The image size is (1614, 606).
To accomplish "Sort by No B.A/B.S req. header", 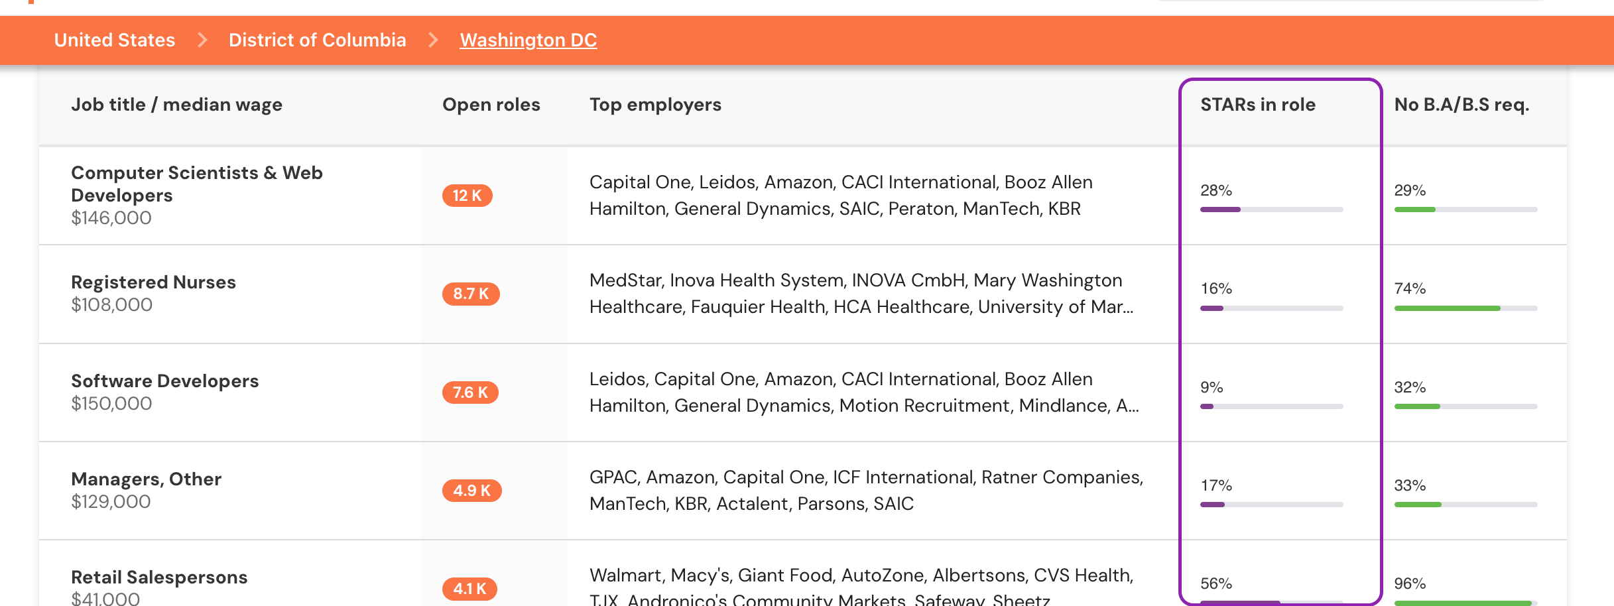I will tap(1462, 105).
